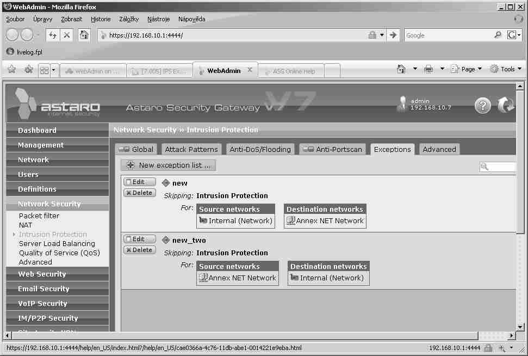Click the lock icon in the address bar
The height and width of the screenshot is (356, 528).
(372, 35)
